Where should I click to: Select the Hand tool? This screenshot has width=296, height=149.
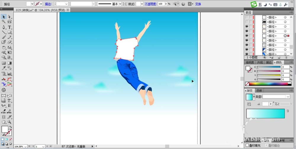tap(4, 122)
